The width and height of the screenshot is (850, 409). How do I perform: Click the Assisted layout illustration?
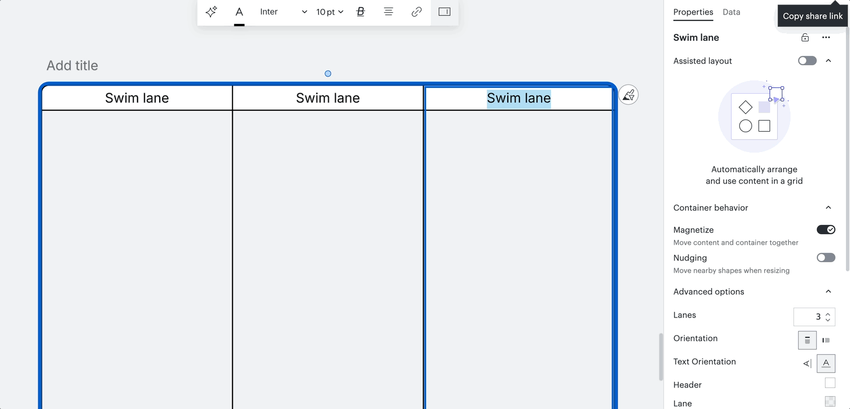tap(754, 117)
